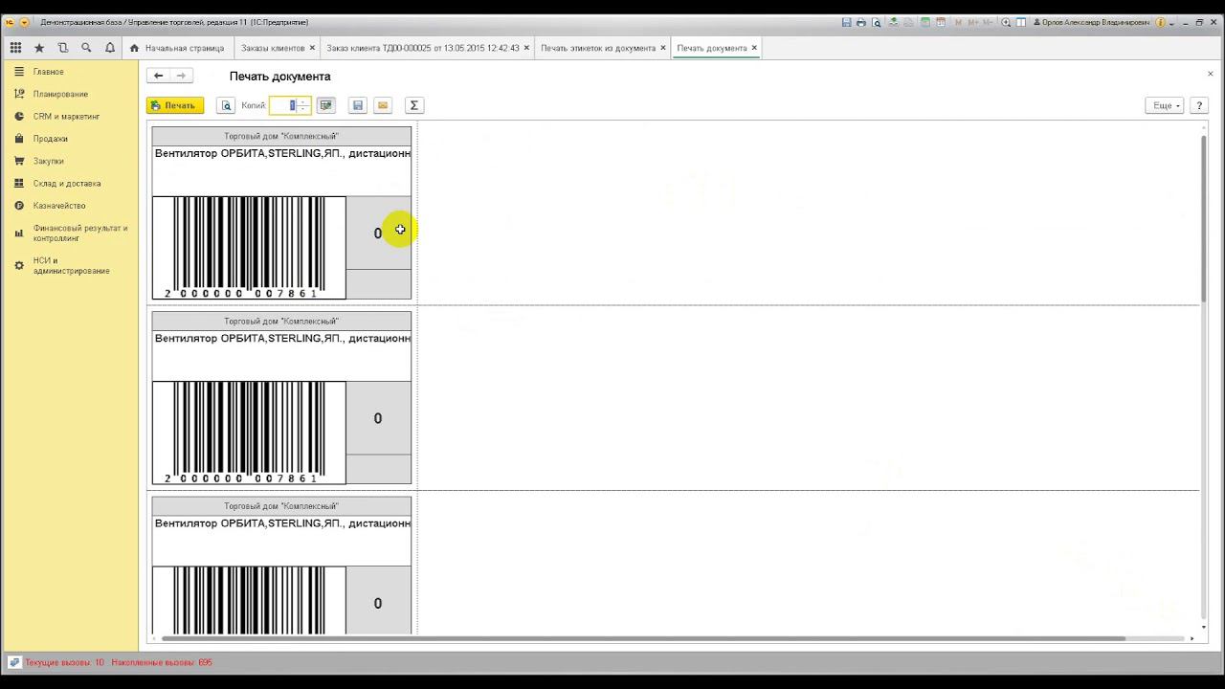Click the yellow Печать button

coord(175,105)
